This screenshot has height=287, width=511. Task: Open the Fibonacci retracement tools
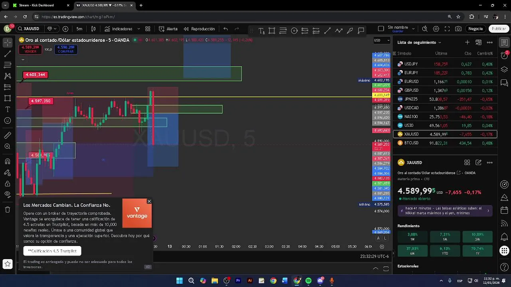pos(7,65)
